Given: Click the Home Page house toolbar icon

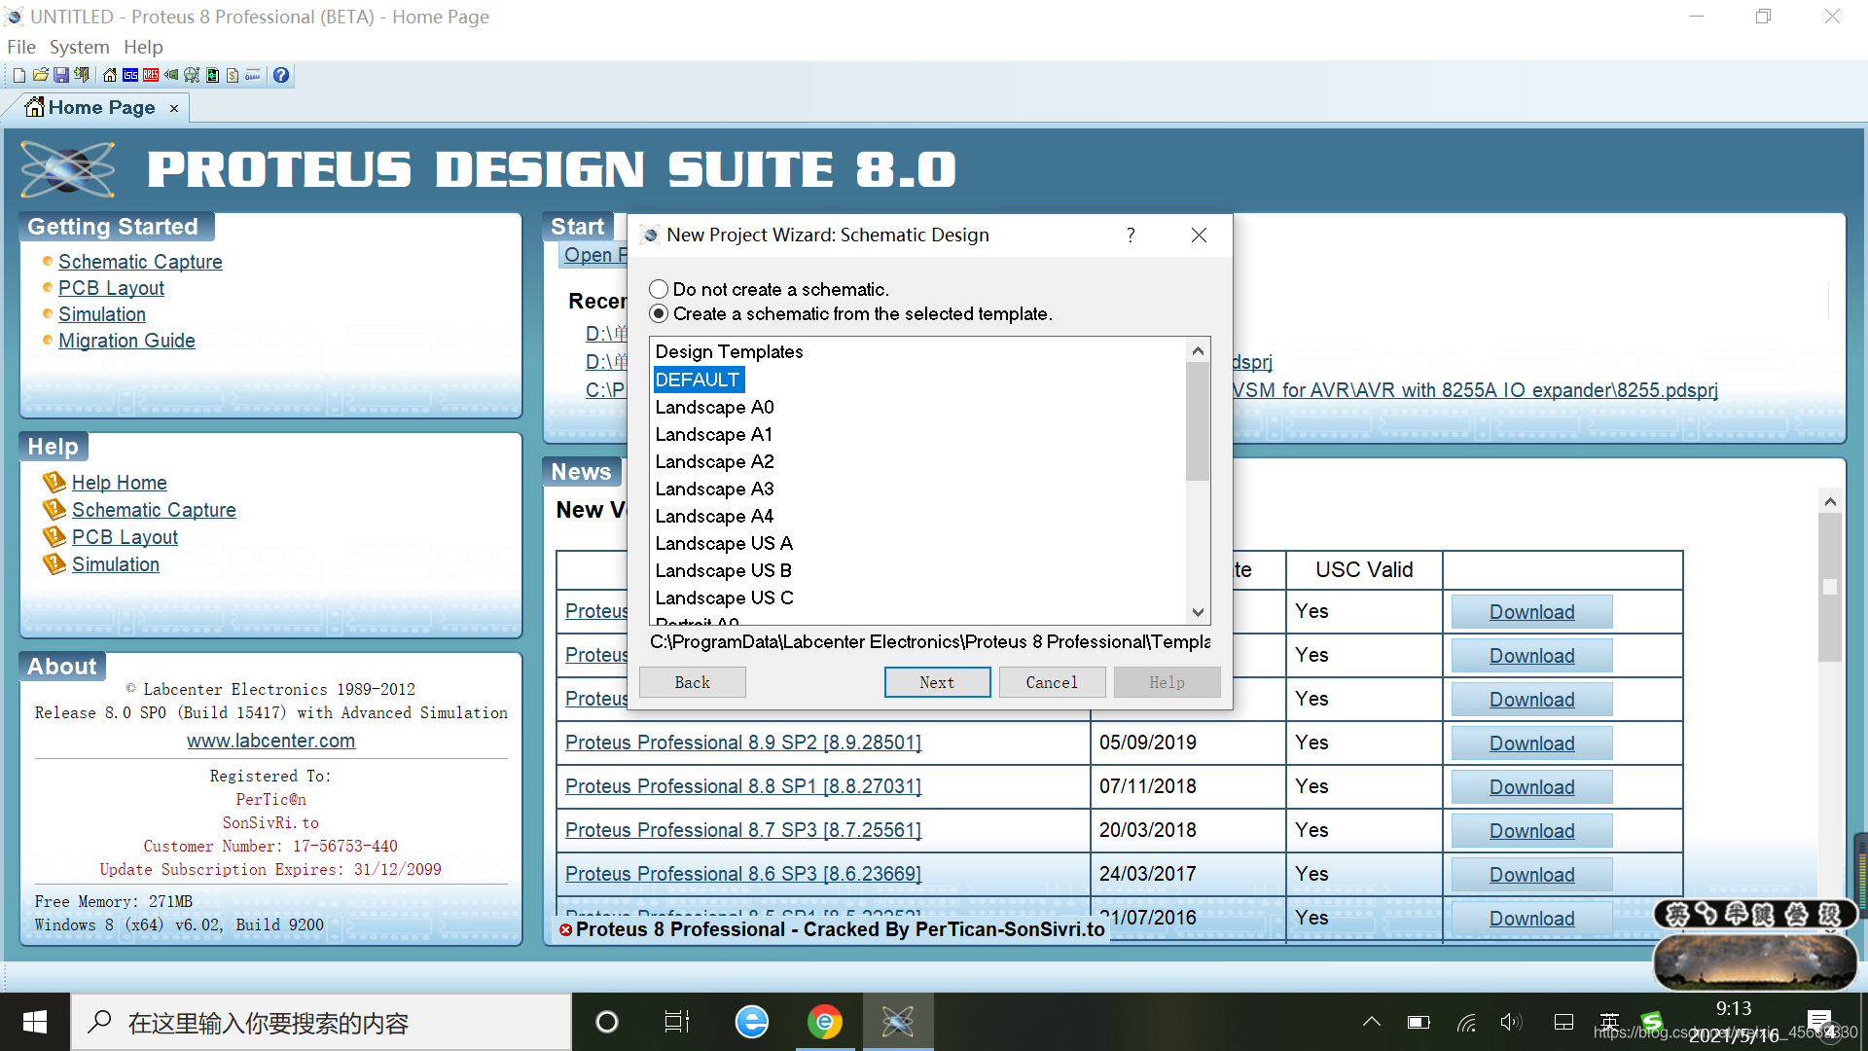Looking at the screenshot, I should pos(110,75).
